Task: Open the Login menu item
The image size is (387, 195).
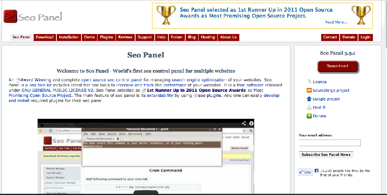Action: (x=365, y=37)
